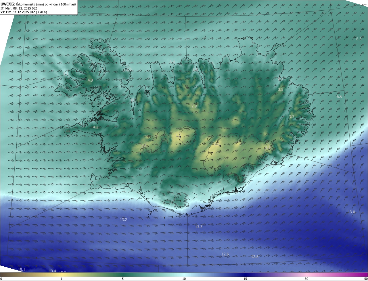Click the colorbar tick label 30

(x=306, y=279)
